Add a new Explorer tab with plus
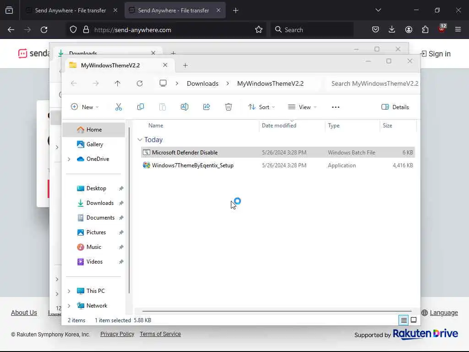 pyautogui.click(x=185, y=65)
